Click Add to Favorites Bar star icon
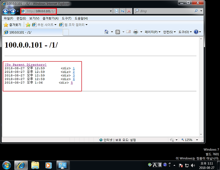220x170 pixels. click(28, 25)
